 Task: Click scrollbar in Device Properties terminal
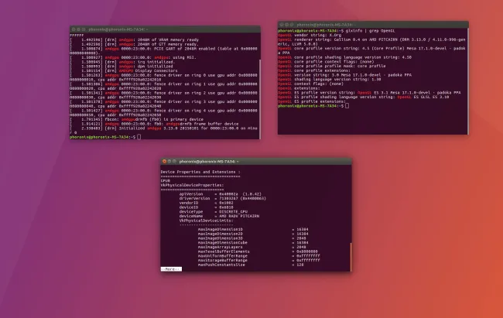pos(351,257)
